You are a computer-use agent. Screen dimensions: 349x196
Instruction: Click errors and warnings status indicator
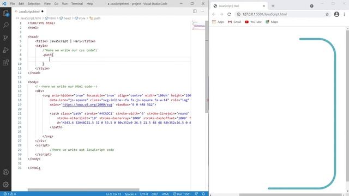point(10,194)
